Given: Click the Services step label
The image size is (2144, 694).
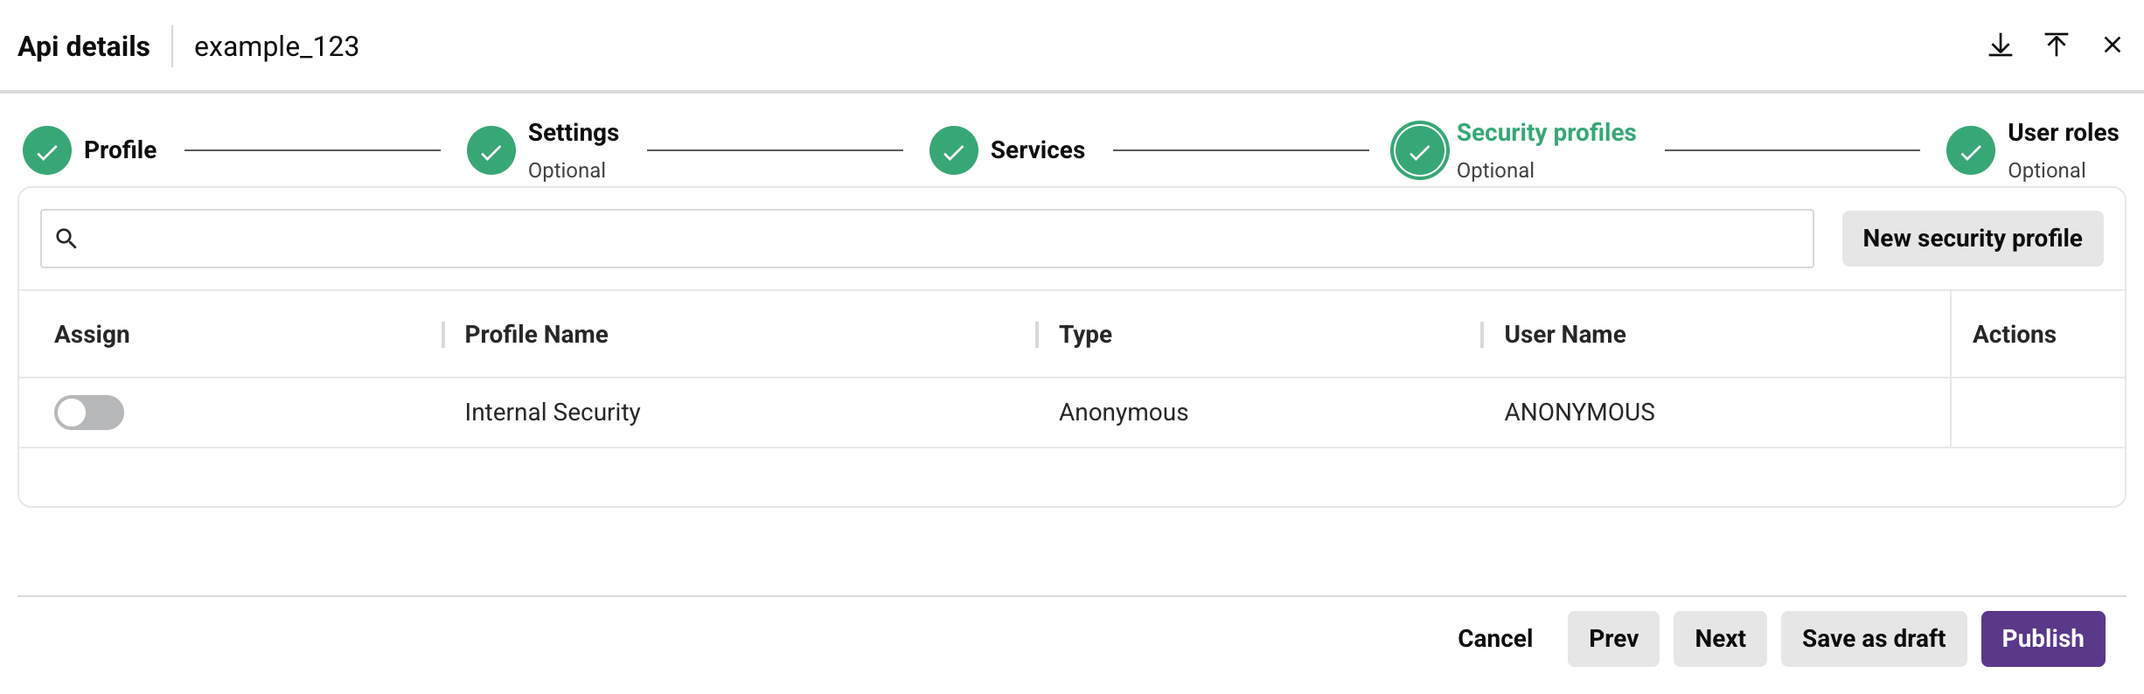Looking at the screenshot, I should tap(1037, 149).
